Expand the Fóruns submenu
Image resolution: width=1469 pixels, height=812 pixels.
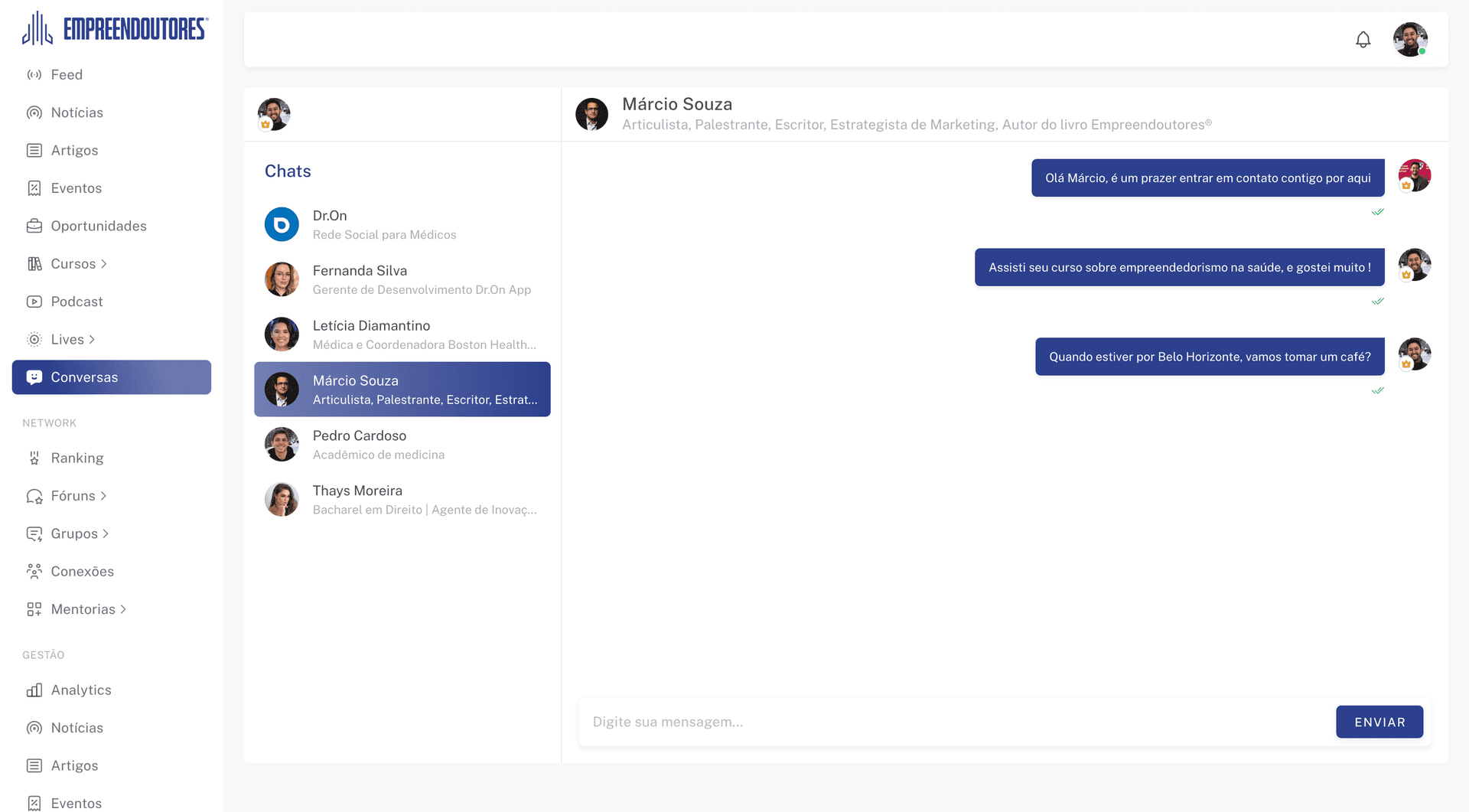[103, 496]
